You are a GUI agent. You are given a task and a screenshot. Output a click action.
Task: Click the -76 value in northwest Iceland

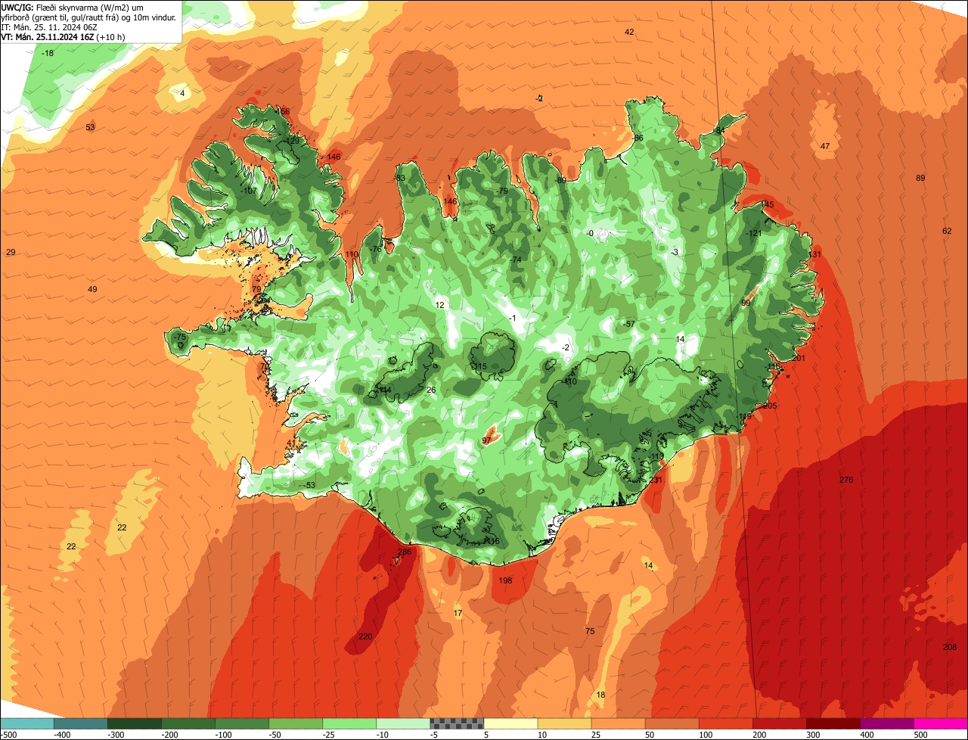point(376,249)
